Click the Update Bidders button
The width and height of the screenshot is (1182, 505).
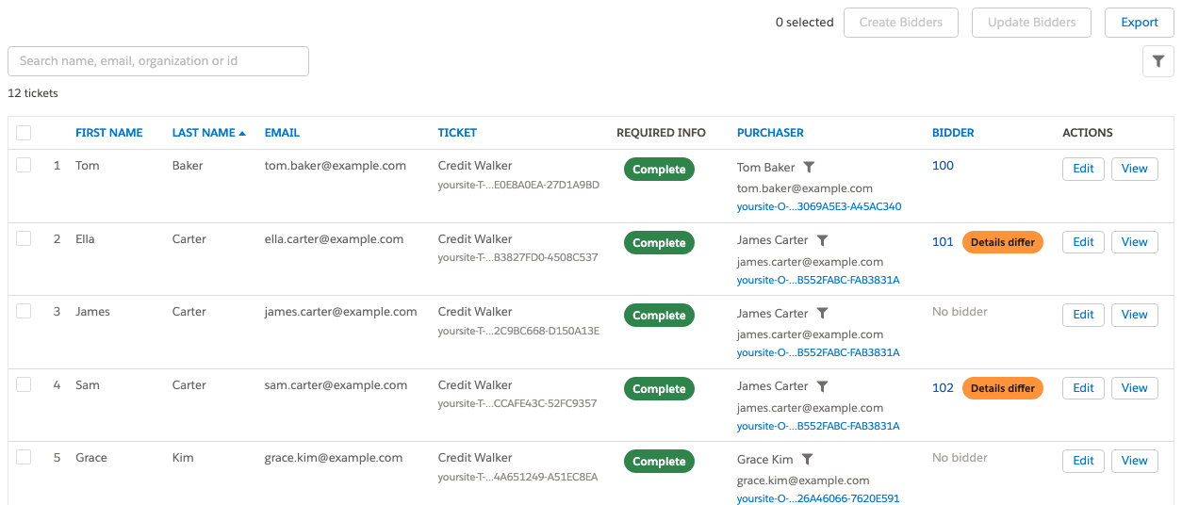coord(1031,23)
